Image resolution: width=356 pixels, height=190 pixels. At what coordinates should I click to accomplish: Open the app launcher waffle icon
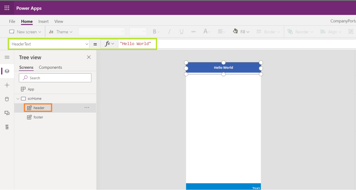tap(7, 8)
